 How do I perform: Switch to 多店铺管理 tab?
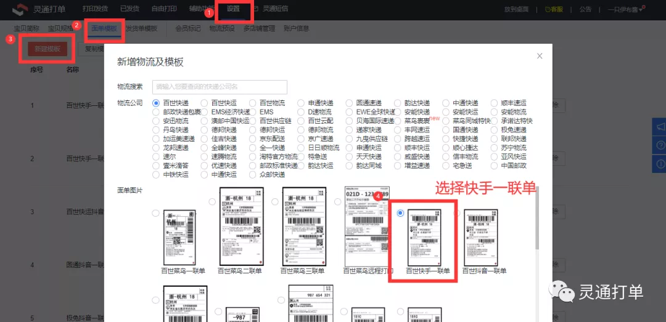pos(259,28)
